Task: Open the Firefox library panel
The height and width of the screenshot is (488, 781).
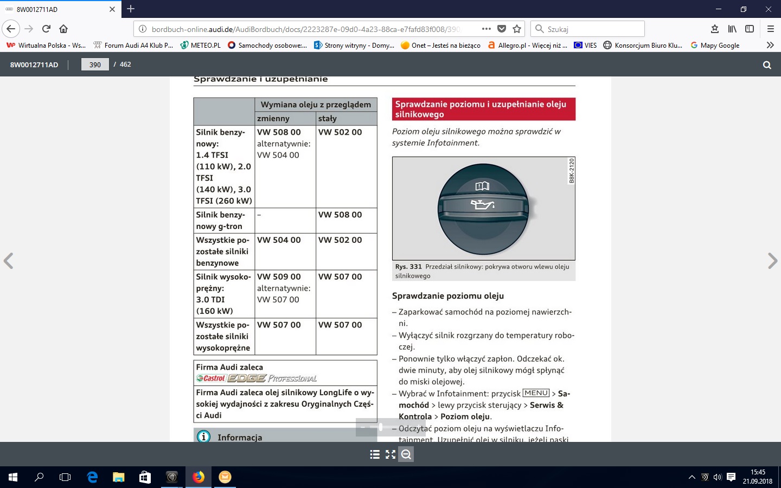Action: (732, 29)
